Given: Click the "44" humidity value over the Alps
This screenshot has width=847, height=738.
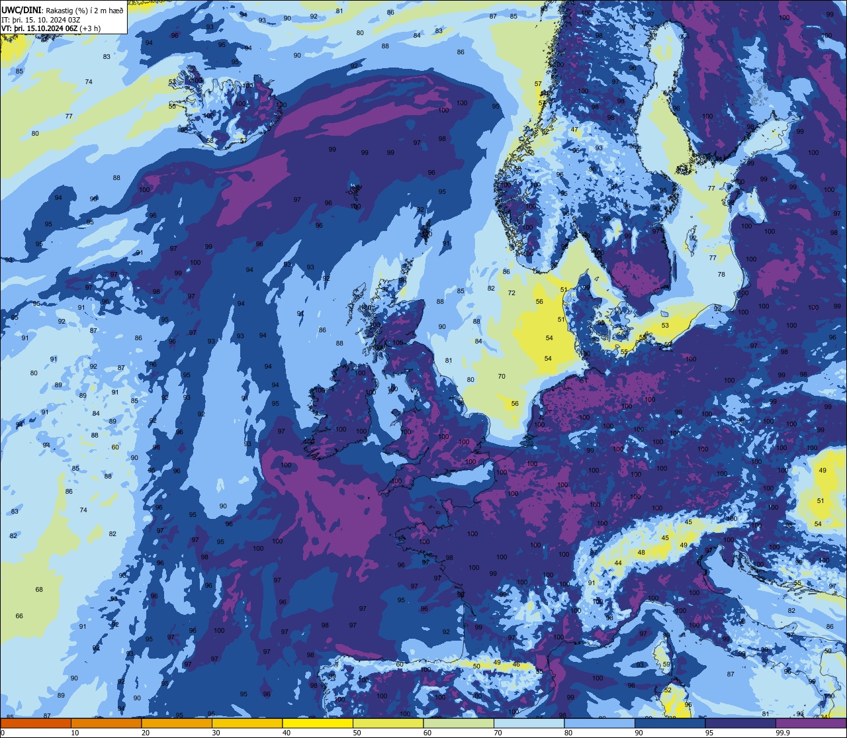Looking at the screenshot, I should pyautogui.click(x=618, y=563).
